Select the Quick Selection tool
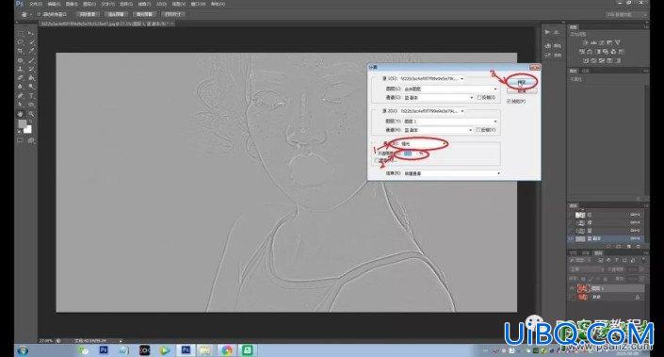This screenshot has width=664, height=357. click(31, 42)
